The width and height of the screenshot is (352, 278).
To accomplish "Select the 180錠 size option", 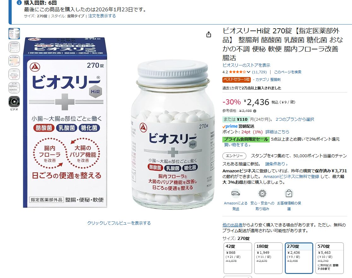I will pyautogui.click(x=268, y=258).
